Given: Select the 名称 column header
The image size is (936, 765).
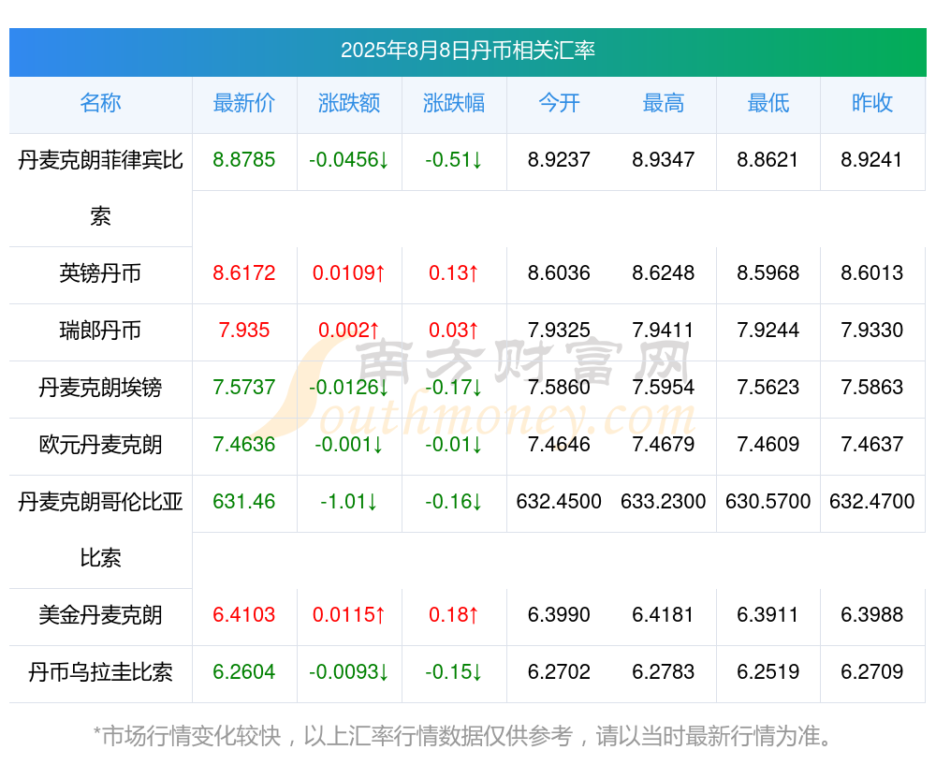Looking at the screenshot, I should coord(100,103).
